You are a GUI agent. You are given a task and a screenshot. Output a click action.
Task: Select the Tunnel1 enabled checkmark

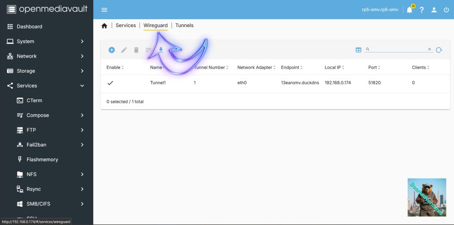coord(110,83)
